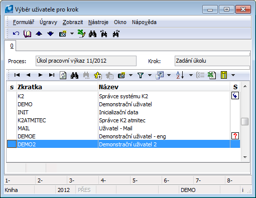Click the Zkratka column header
This screenshot has width=256, height=198.
(57, 87)
